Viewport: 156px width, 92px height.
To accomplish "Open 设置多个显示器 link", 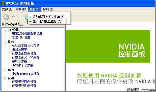I will (x=22, y=65).
